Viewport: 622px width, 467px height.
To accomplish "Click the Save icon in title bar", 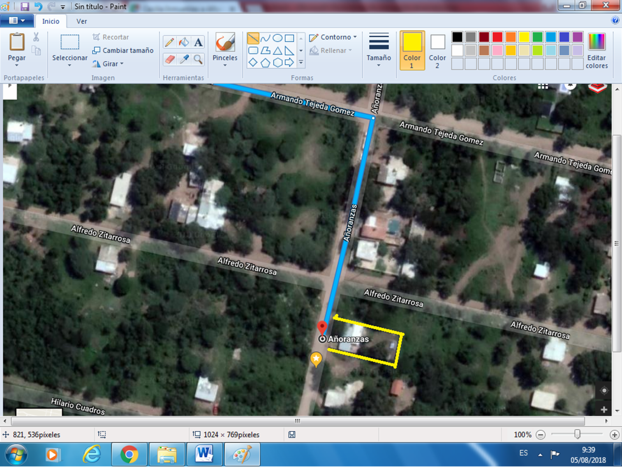I will point(25,6).
